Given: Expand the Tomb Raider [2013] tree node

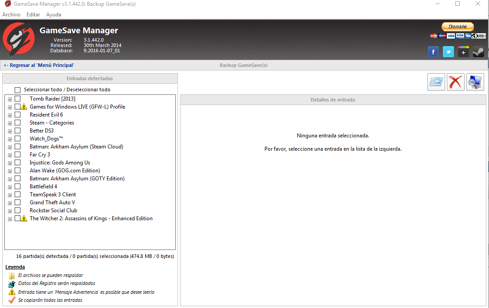Looking at the screenshot, I should (x=10, y=99).
